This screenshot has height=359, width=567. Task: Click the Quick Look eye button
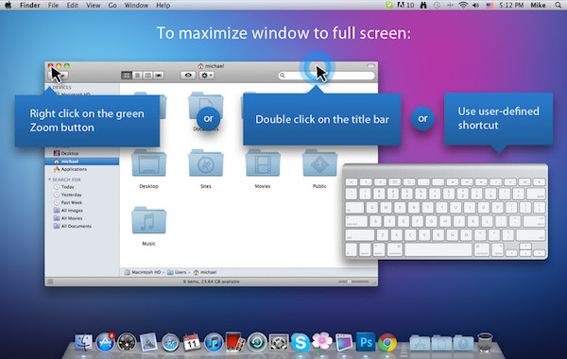pos(188,76)
